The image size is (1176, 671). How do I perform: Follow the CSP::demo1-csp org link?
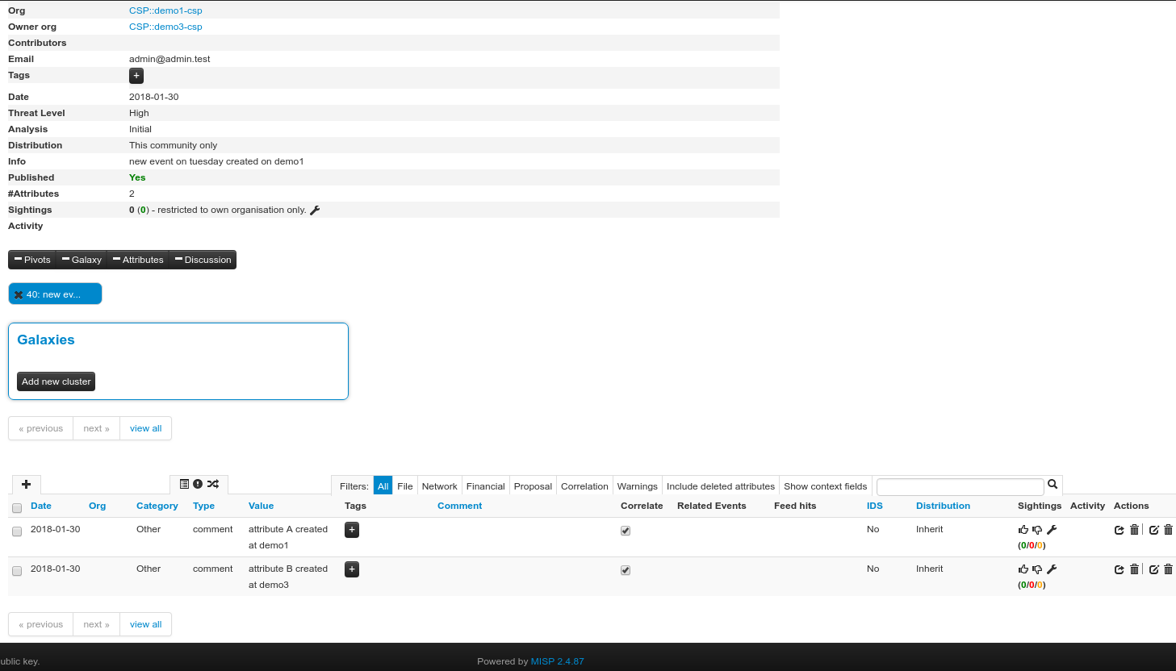tap(165, 10)
